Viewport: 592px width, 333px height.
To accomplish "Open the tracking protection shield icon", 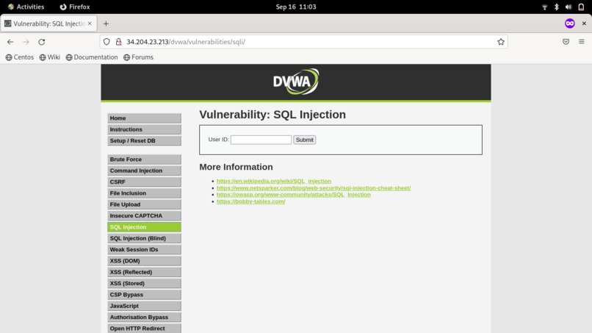I will click(x=107, y=42).
